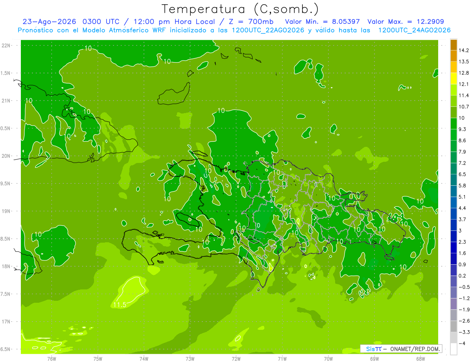
Task: Click the "Valor Min. = 8.05397" value
Action: pyautogui.click(x=322, y=22)
